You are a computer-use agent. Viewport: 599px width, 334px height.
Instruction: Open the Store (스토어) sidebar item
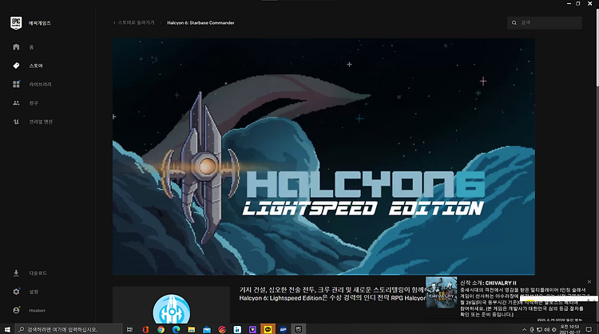[x=36, y=65]
